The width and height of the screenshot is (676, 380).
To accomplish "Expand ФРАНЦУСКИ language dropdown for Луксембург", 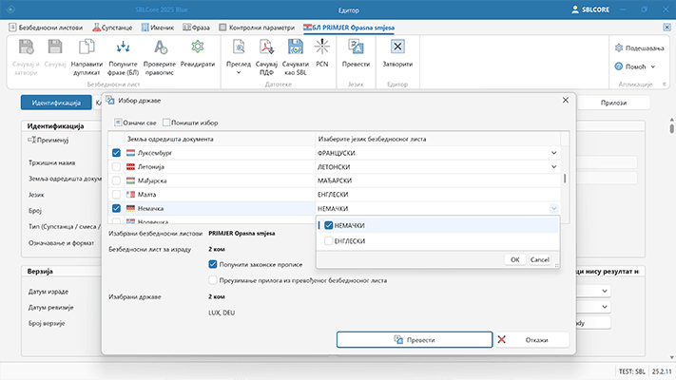I will click(553, 153).
